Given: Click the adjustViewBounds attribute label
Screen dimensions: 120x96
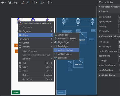Looking at the screenshot, I should [107, 65].
